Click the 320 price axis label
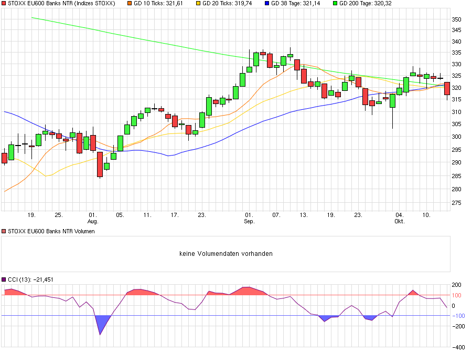This screenshot has height=352, width=472. click(x=456, y=88)
